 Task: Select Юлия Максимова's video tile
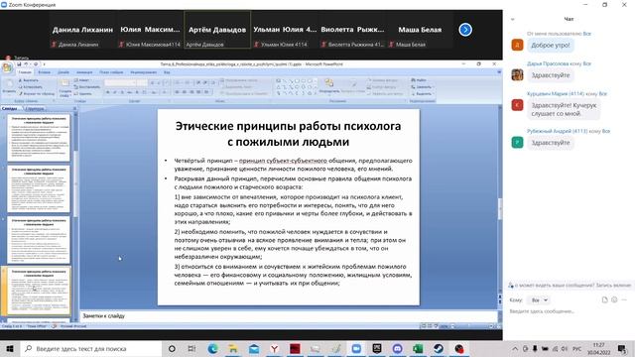(x=150, y=30)
